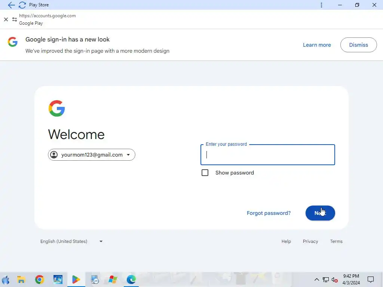Viewport: 383px width, 287px height.
Task: Close the sign-in web view with the X icon
Action: coord(6,19)
